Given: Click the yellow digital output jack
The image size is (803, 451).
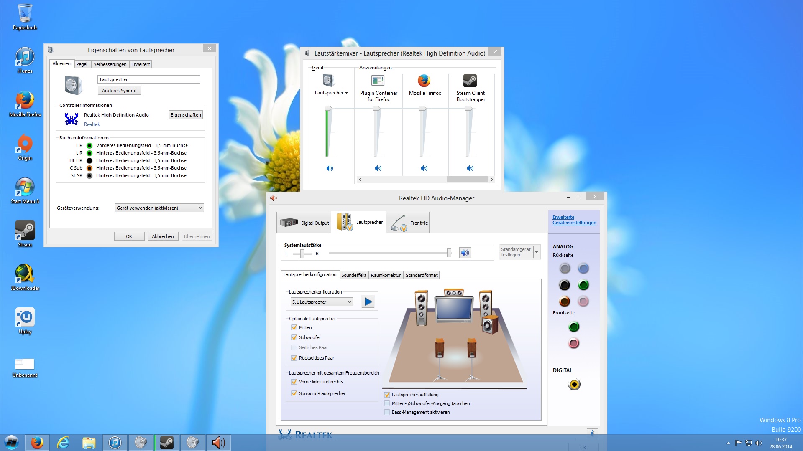Looking at the screenshot, I should point(574,384).
